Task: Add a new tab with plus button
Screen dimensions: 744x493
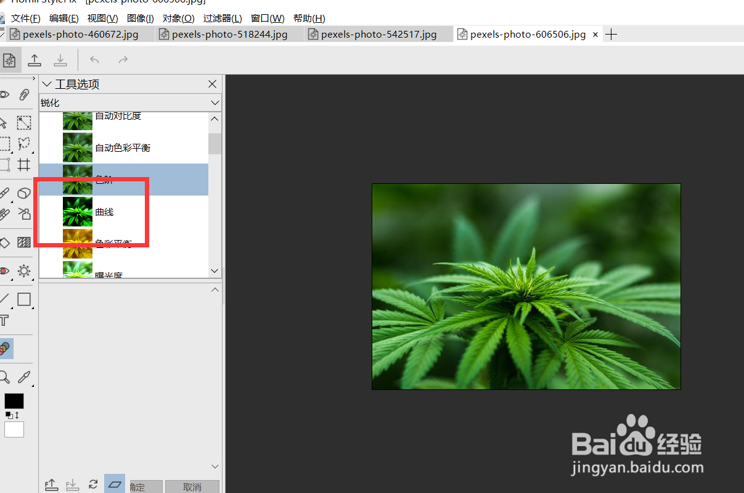Action: pos(611,35)
